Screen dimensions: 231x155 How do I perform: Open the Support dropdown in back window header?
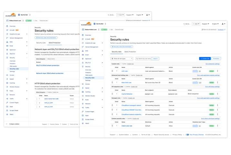coord(130,15)
